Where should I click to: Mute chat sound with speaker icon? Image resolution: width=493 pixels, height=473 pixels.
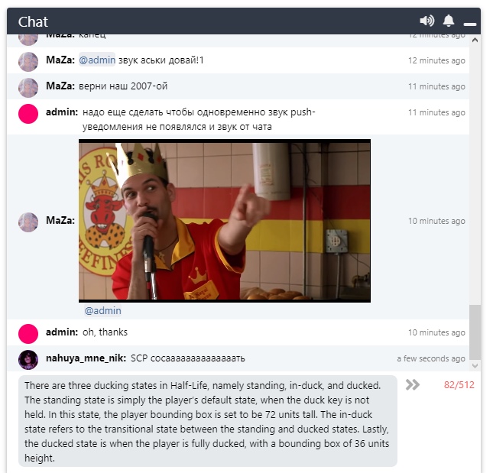pos(427,21)
